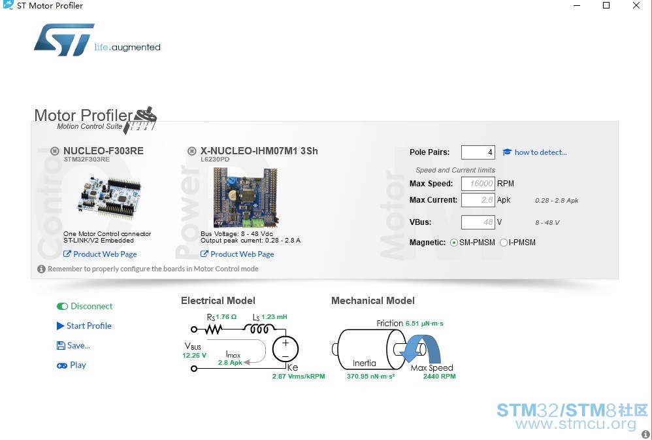Click the '8 - 48 V' range hint
The width and height of the screenshot is (652, 440).
[547, 223]
